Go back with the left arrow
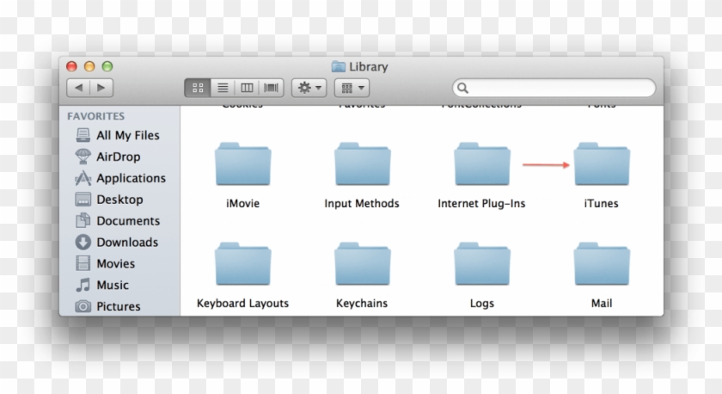 (x=78, y=88)
